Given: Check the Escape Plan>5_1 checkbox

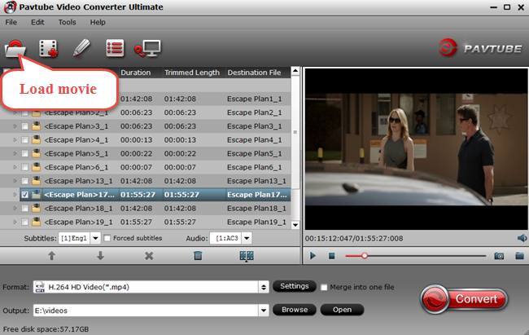Looking at the screenshot, I should pos(24,153).
